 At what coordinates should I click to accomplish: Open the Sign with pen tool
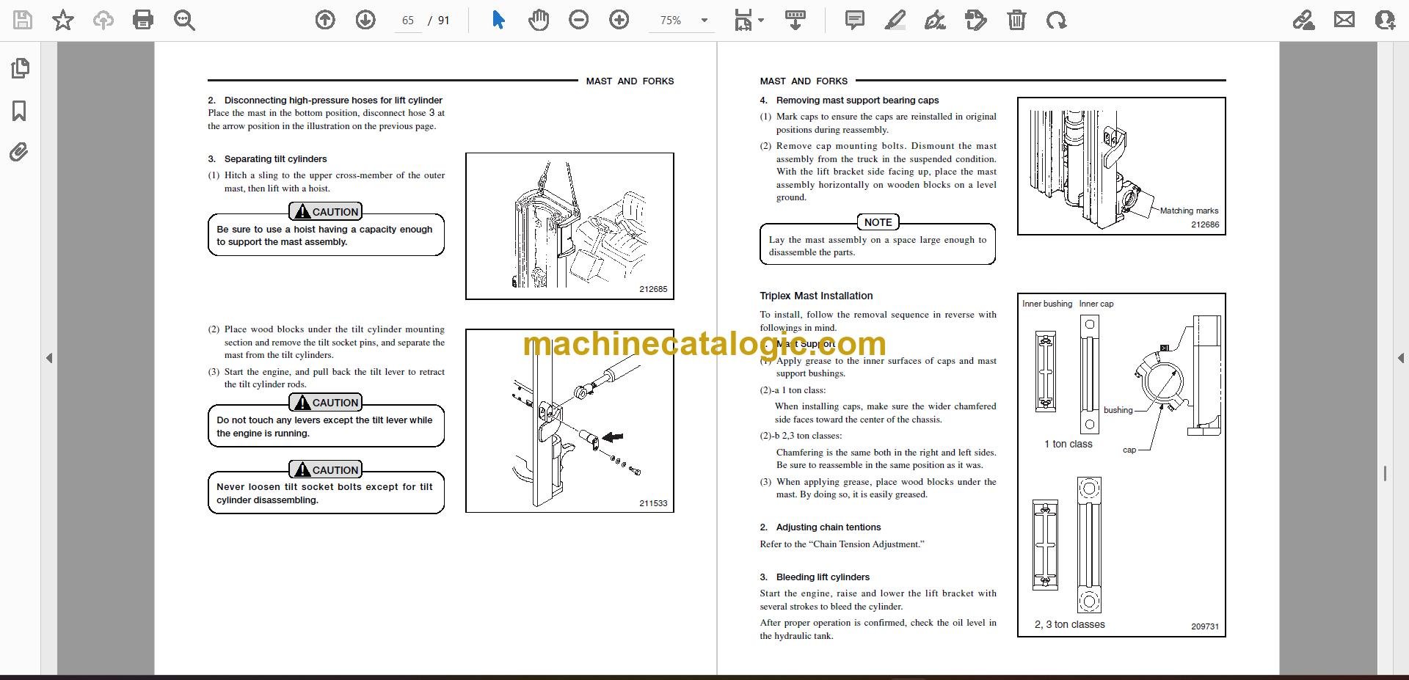point(935,21)
